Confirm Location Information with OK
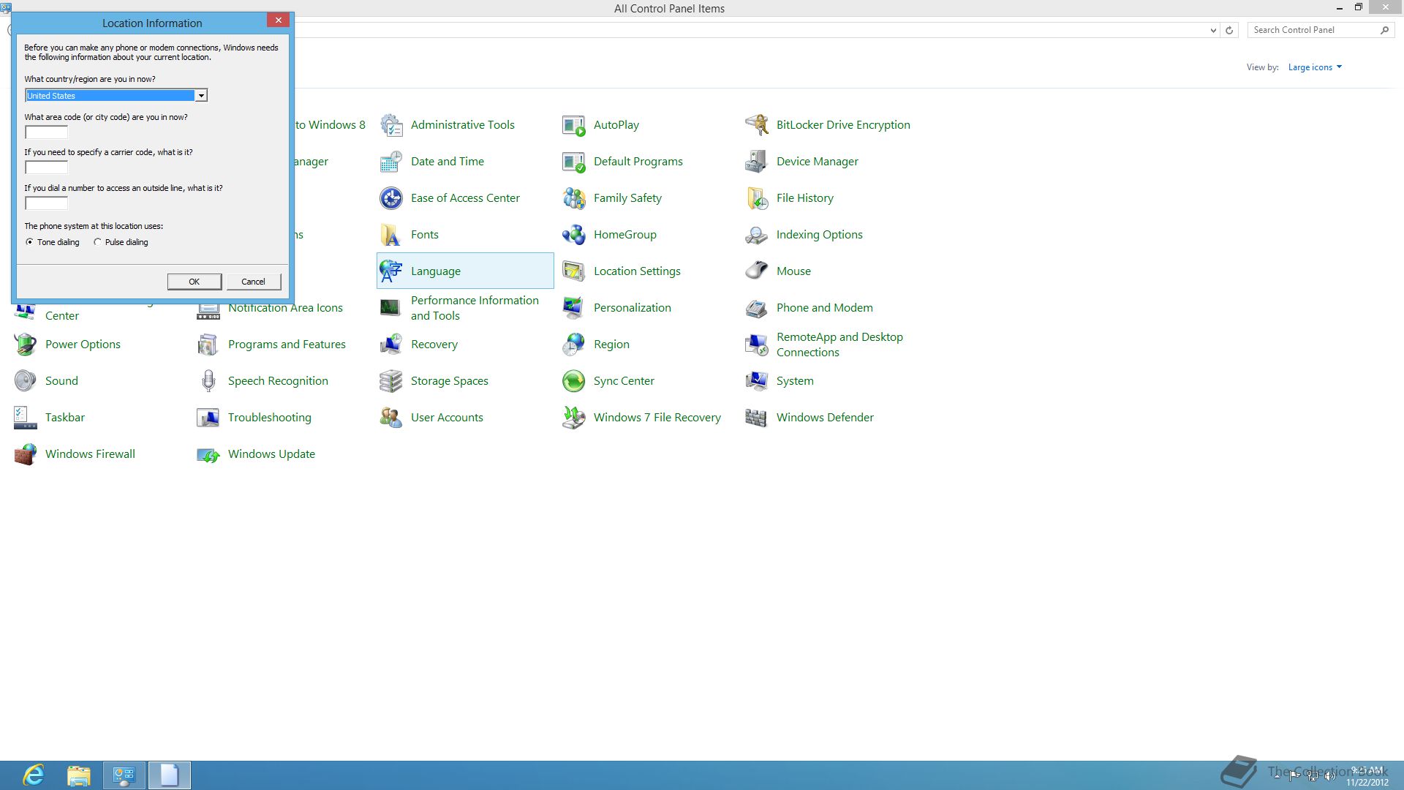The height and width of the screenshot is (790, 1404). tap(195, 282)
